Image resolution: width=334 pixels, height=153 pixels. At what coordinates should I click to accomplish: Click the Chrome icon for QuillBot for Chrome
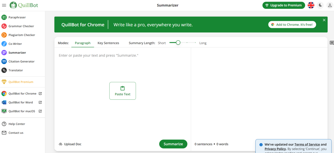(4, 94)
